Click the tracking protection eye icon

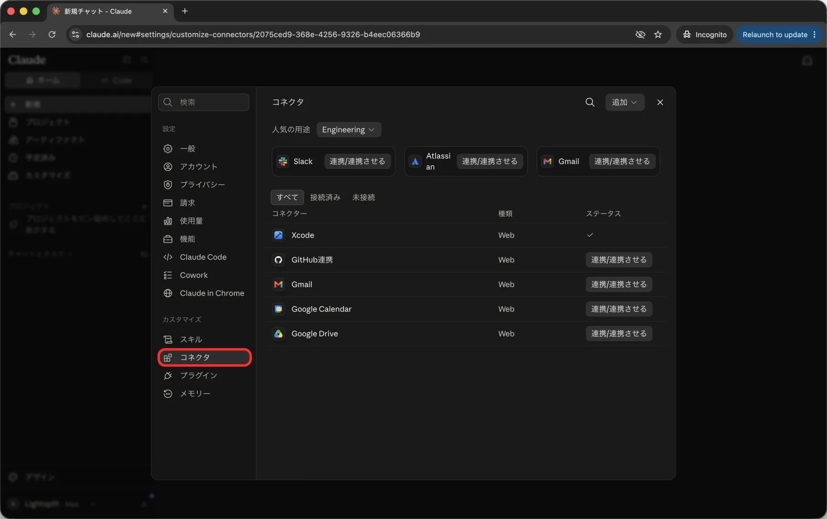(x=640, y=34)
